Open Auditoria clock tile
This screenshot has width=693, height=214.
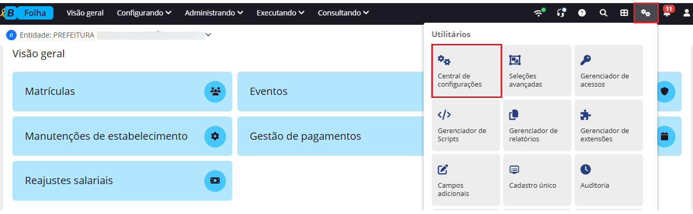(x=609, y=180)
